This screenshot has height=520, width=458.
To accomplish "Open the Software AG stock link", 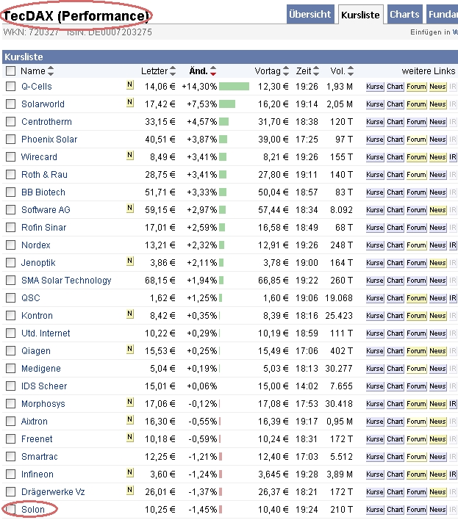I will click(x=46, y=209).
